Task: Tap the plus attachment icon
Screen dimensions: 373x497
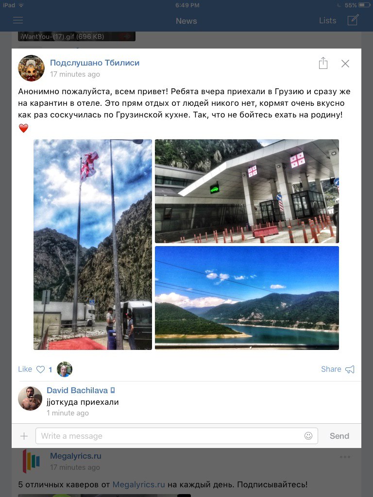Action: (x=24, y=436)
